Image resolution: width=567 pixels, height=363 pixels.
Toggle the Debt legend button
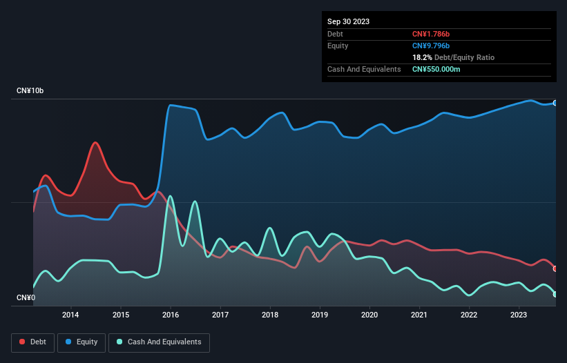pyautogui.click(x=33, y=342)
